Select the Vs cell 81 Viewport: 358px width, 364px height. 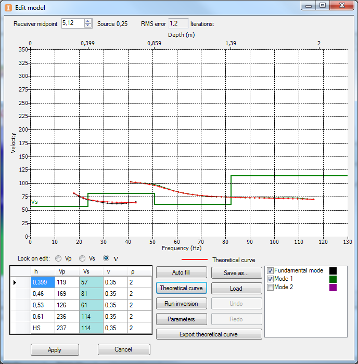pyautogui.click(x=91, y=294)
